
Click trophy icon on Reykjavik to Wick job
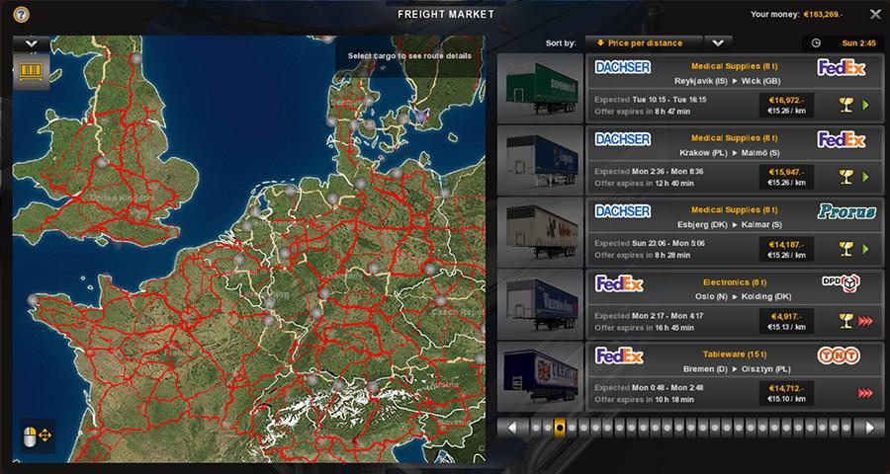click(845, 104)
